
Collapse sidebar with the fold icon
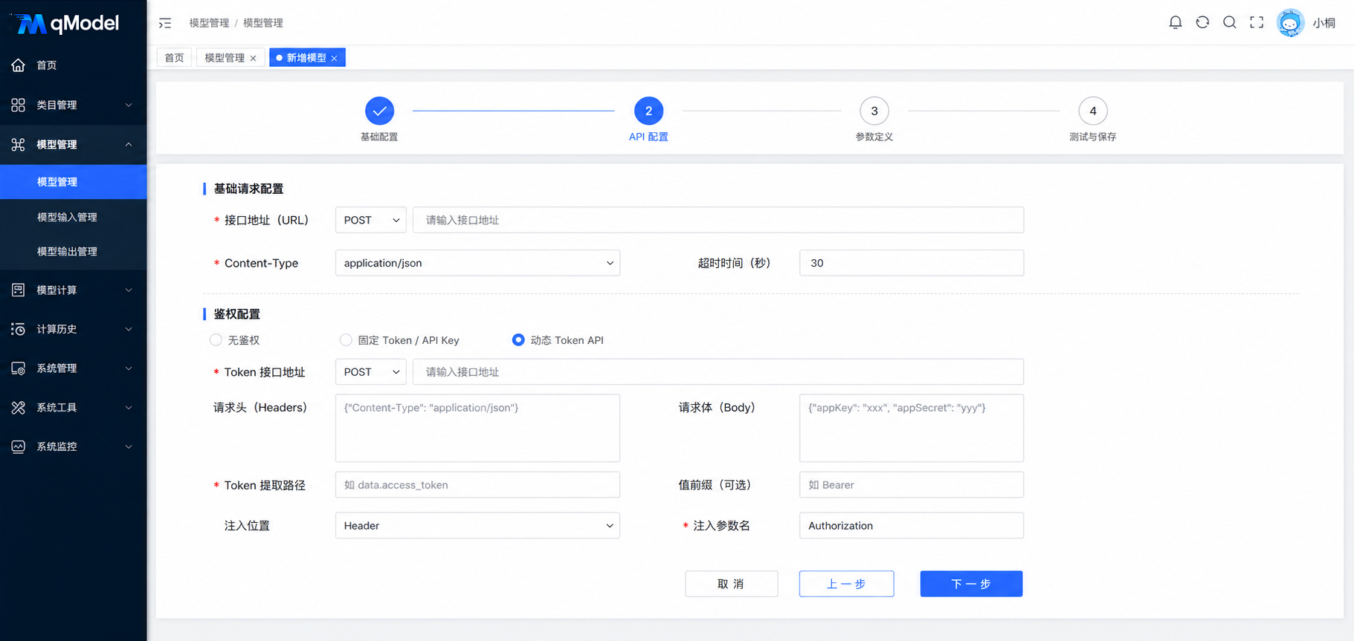165,23
